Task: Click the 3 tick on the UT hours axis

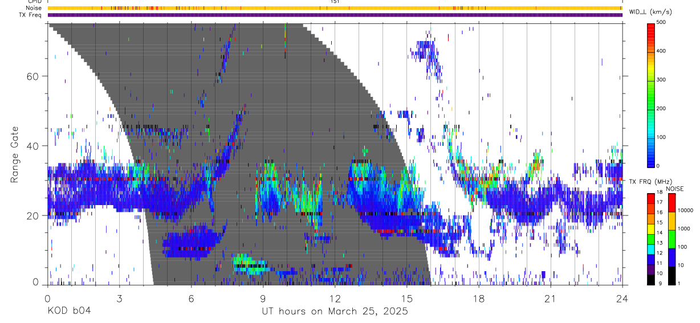Action: [119, 299]
